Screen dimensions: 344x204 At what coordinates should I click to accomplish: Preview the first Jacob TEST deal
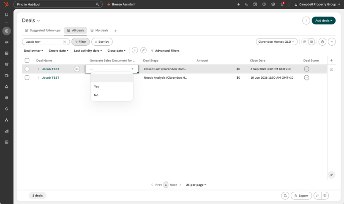click(x=77, y=69)
